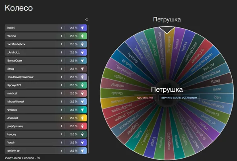Click the lamp icon in the дырбулщищ row
The width and height of the screenshot is (237, 161).
(82, 126)
